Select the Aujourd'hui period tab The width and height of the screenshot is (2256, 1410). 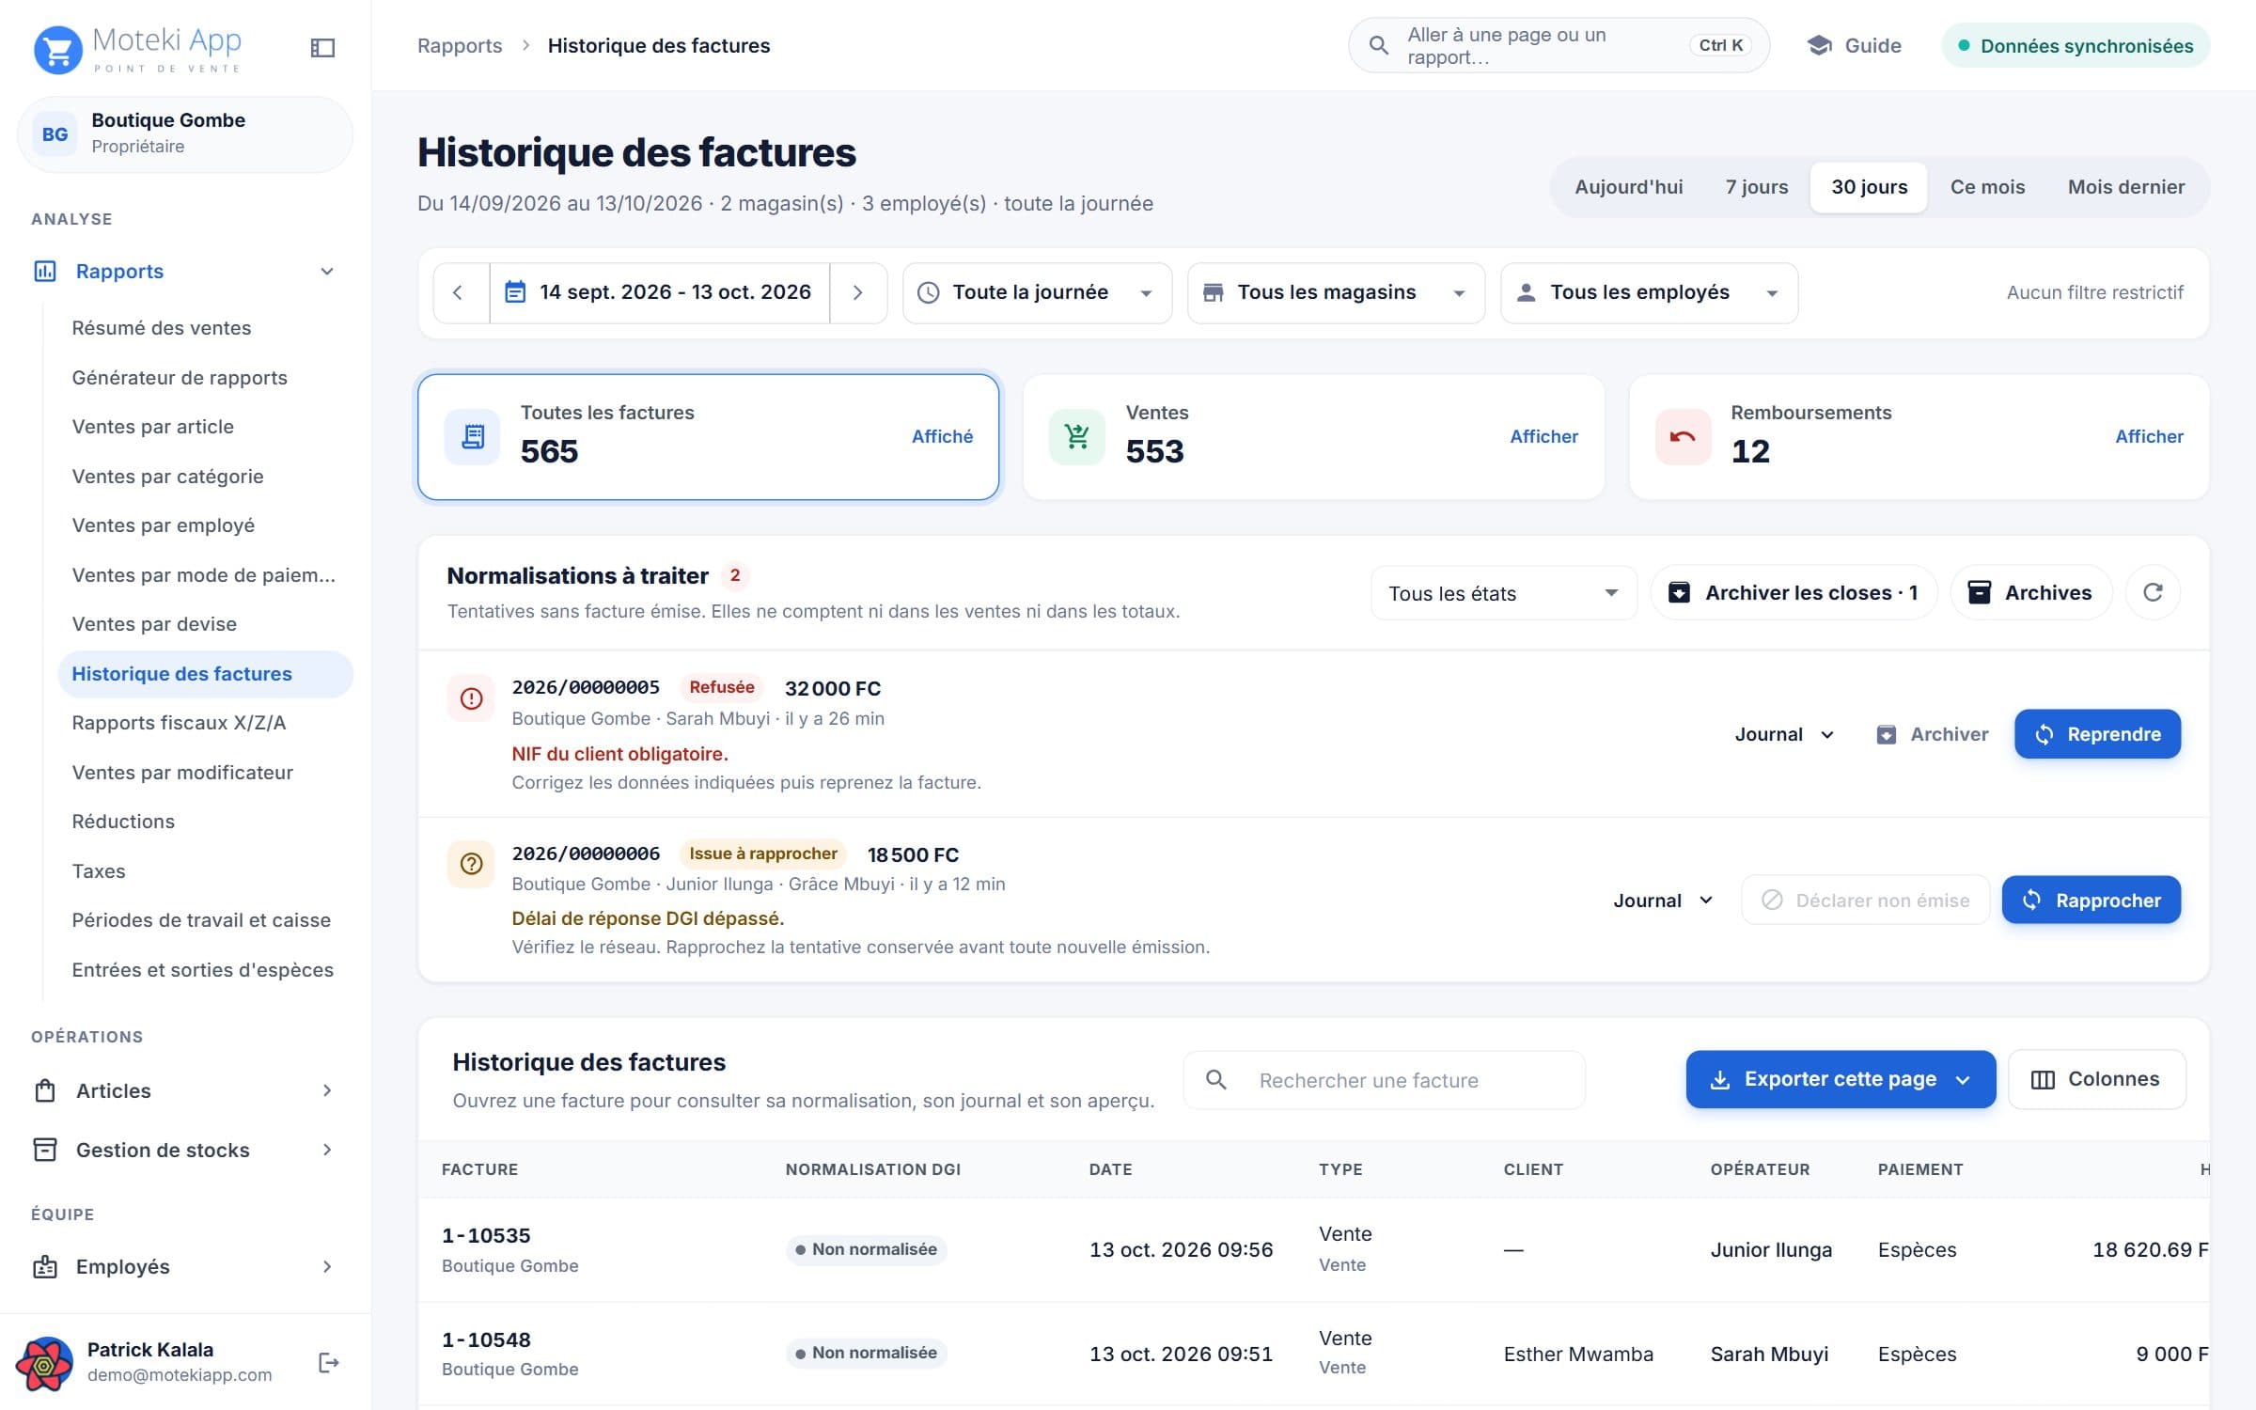[1628, 187]
